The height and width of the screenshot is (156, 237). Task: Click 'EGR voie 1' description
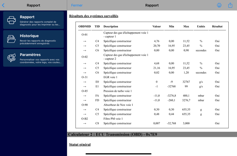tap(110, 77)
